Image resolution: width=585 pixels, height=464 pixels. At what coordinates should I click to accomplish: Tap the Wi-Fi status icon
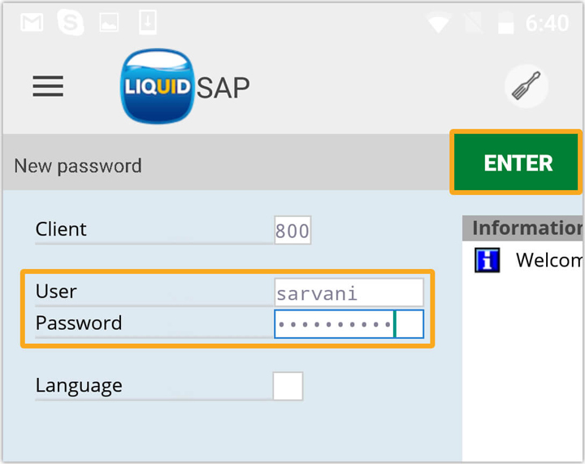point(440,24)
